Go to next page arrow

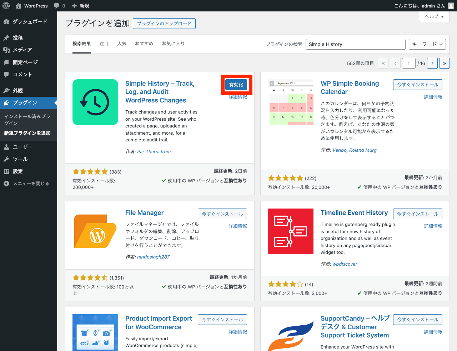pos(432,63)
